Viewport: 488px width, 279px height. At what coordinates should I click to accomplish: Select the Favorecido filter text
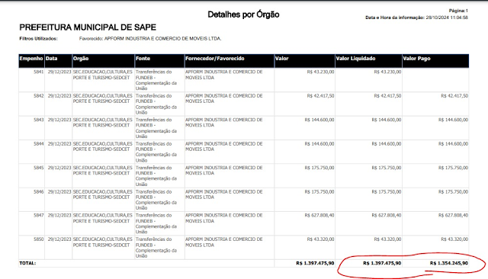pyautogui.click(x=150, y=39)
